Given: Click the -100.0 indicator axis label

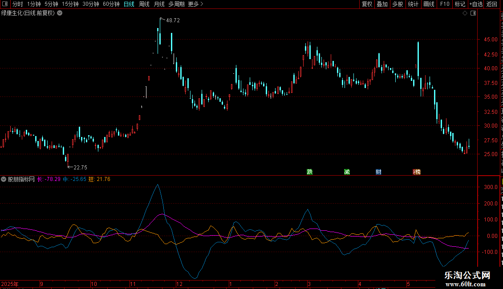Looking at the screenshot, I should pos(490,252).
